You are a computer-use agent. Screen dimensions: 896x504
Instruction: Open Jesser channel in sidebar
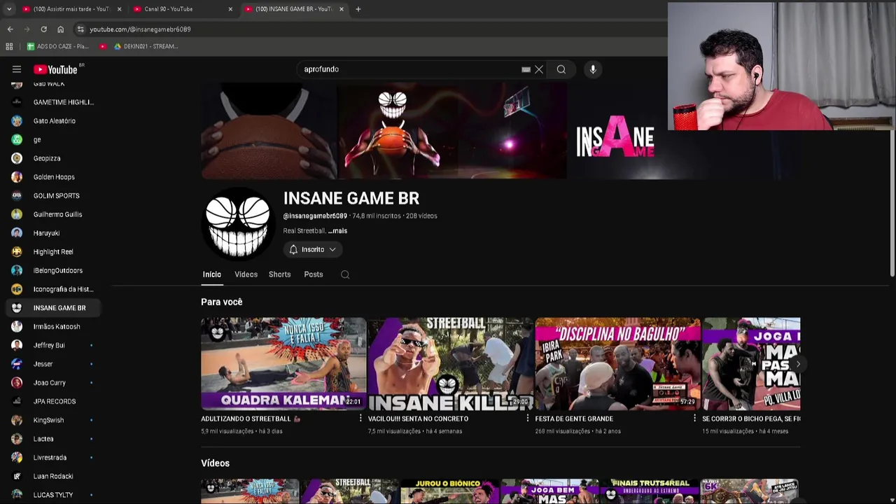pos(54,364)
